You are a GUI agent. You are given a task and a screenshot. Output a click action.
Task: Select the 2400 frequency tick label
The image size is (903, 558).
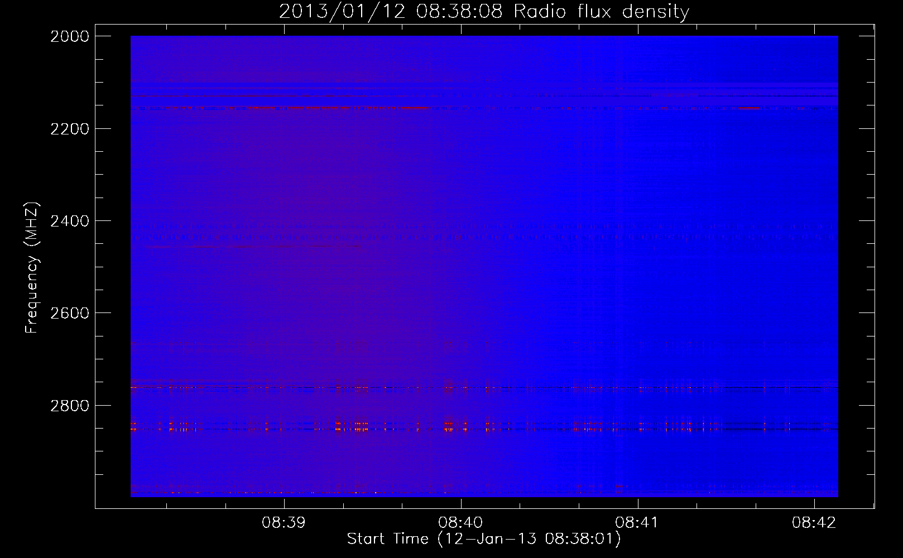pyautogui.click(x=70, y=221)
